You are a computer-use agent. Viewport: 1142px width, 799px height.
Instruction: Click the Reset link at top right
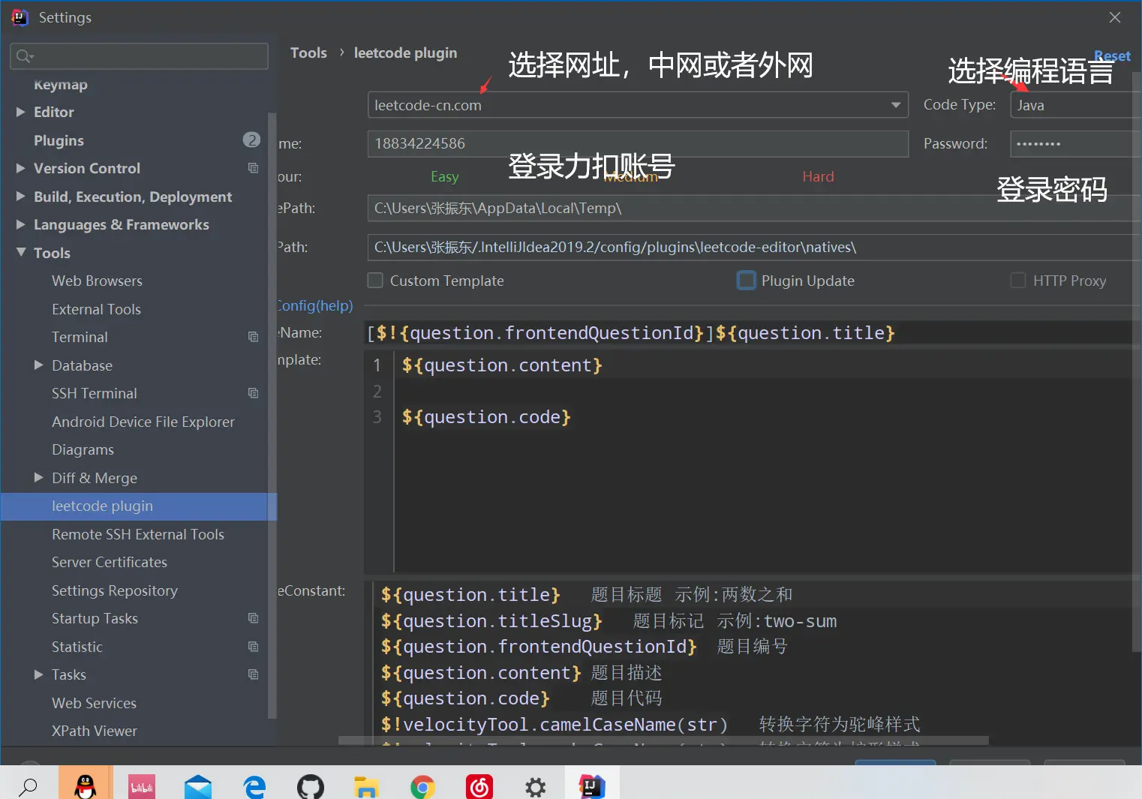click(x=1112, y=56)
